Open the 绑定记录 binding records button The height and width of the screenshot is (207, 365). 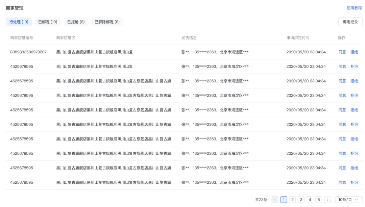coord(351,21)
